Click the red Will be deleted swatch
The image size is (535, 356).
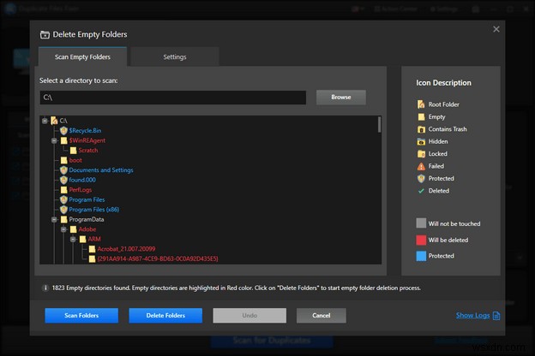point(421,240)
